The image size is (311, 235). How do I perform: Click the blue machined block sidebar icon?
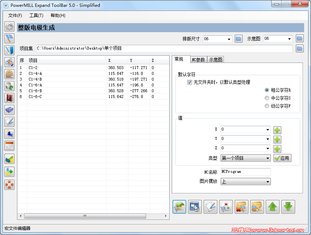(x=9, y=110)
